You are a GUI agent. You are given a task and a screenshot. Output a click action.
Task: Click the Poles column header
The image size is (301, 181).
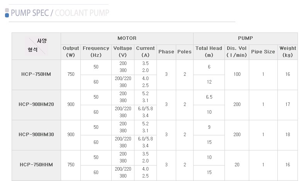pyautogui.click(x=184, y=52)
